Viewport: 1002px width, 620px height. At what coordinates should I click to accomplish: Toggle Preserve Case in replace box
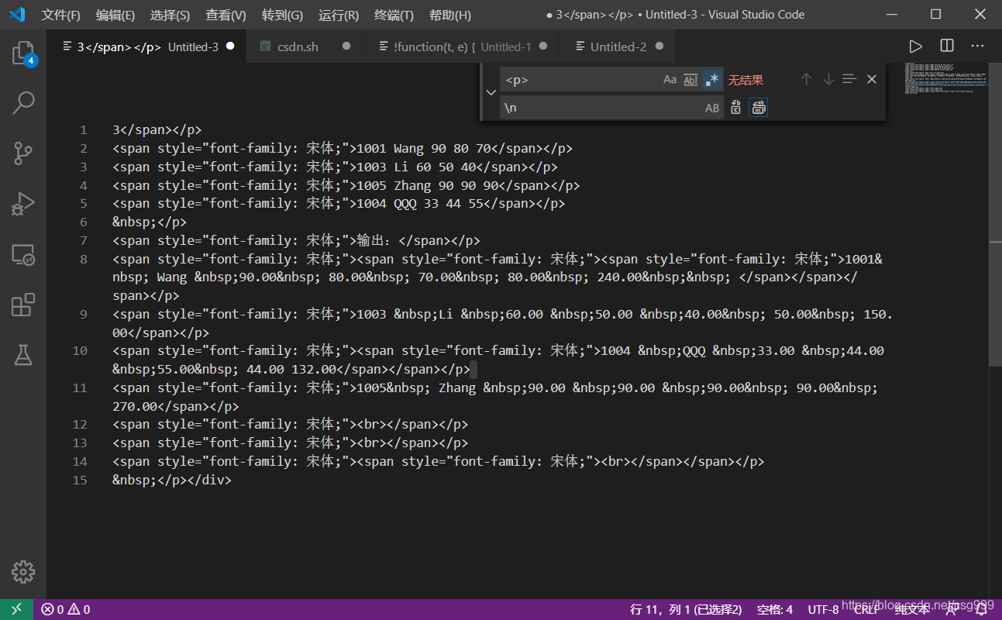pyautogui.click(x=712, y=108)
